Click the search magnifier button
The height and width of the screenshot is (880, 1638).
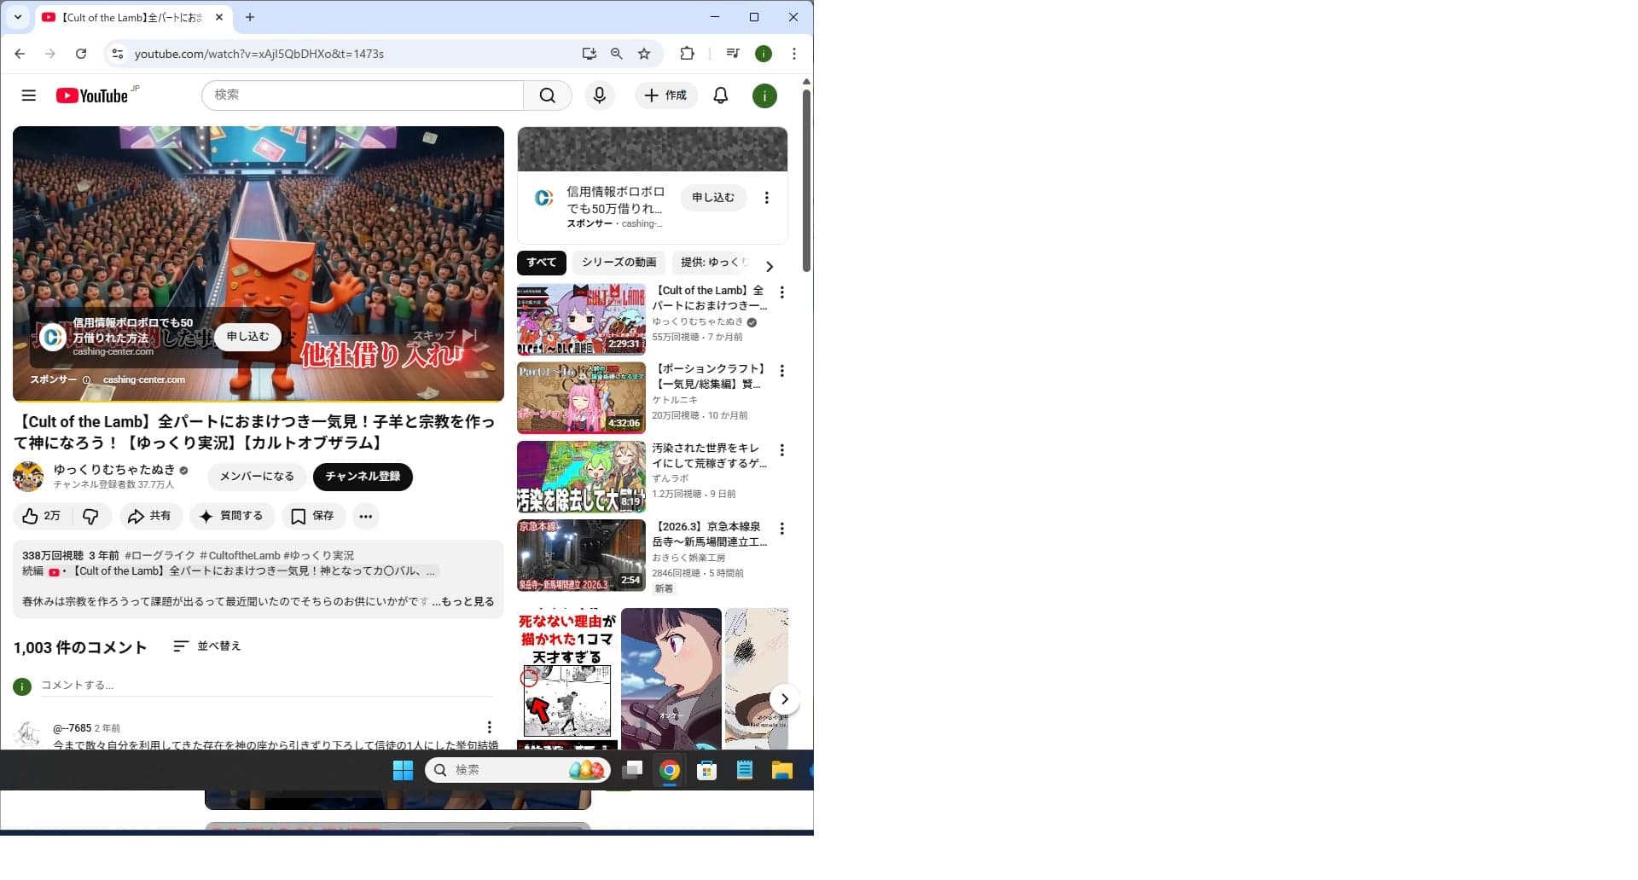tap(548, 96)
